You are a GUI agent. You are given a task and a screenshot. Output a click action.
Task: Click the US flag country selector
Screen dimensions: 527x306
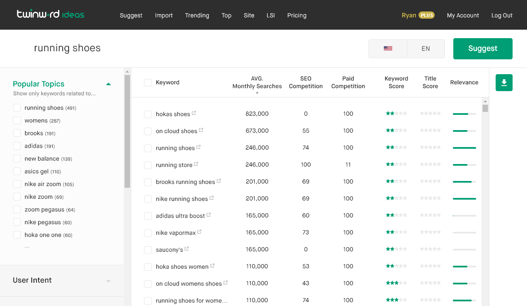[x=388, y=48]
